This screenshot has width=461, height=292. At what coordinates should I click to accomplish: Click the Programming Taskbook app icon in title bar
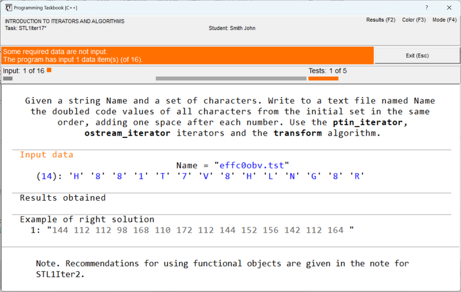click(x=8, y=8)
